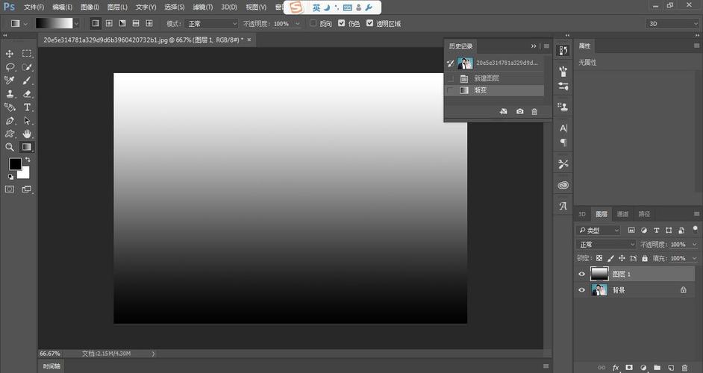Screen dimensions: 703x373
Task: Click the fx layer style icon
Action: [616, 368]
